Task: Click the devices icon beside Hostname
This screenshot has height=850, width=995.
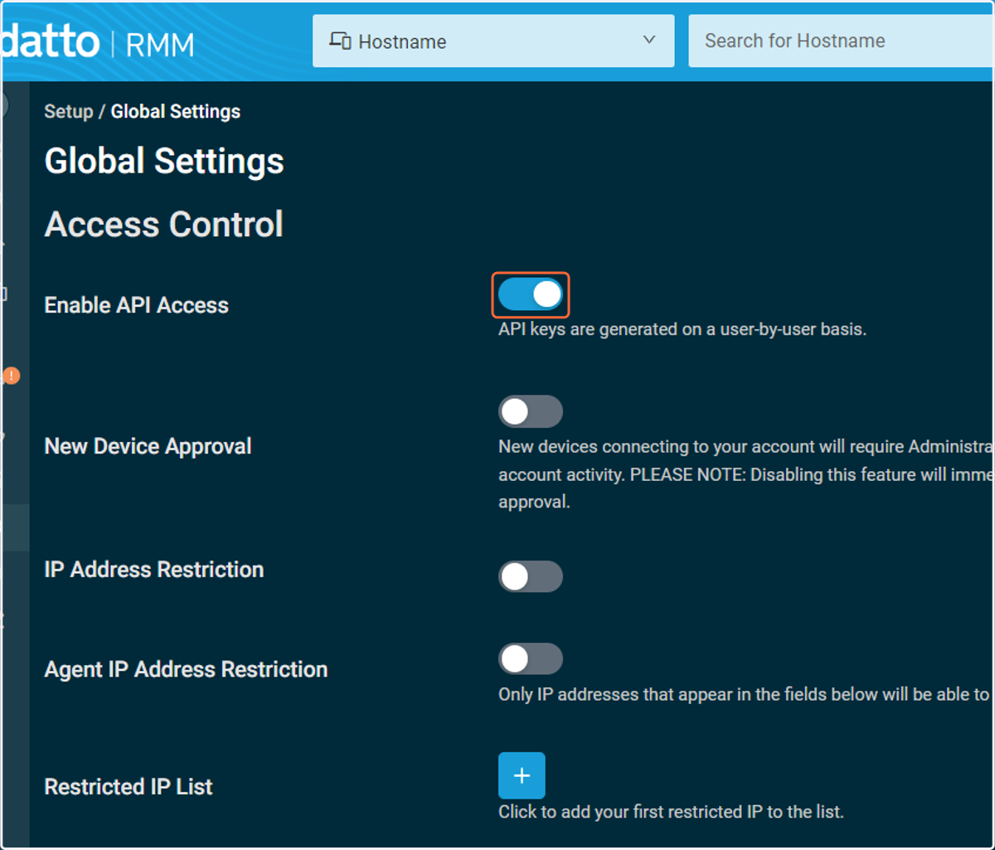Action: [x=340, y=41]
